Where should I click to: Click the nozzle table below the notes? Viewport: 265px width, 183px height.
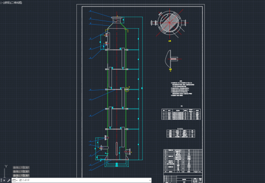pyautogui.click(x=181, y=114)
